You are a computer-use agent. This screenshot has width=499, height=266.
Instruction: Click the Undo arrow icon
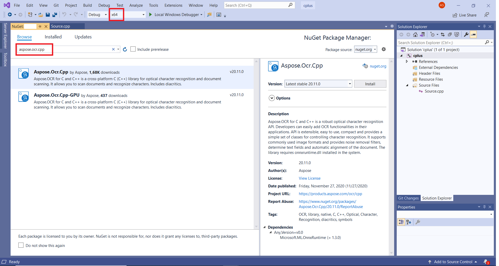pyautogui.click(x=64, y=14)
